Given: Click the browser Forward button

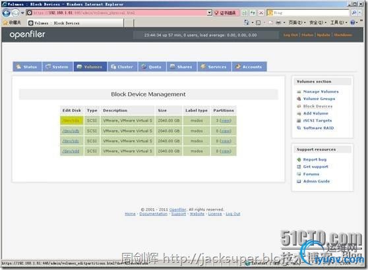Looking at the screenshot, I should click(15, 13).
